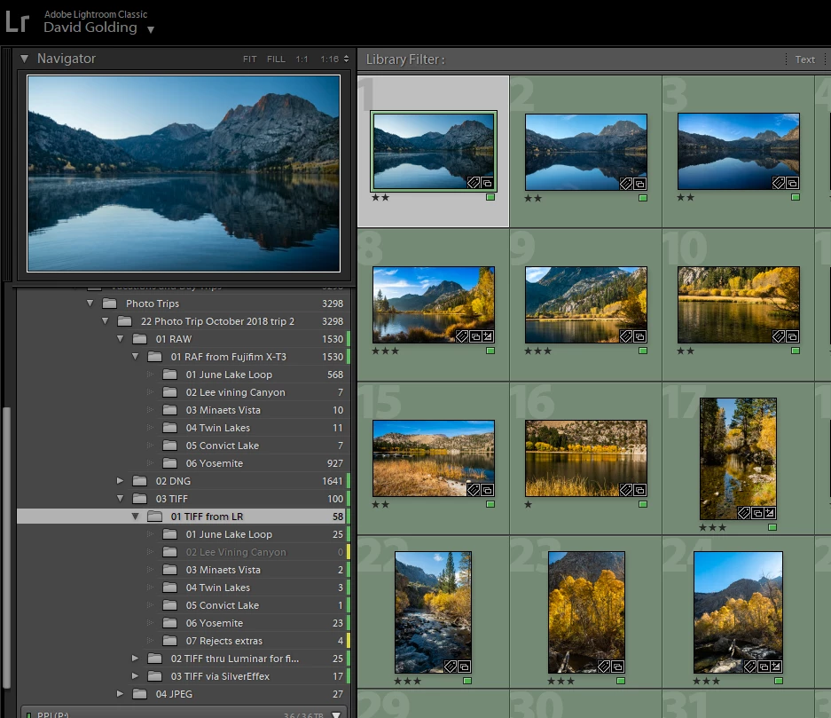Click develop adjustments badge on photo 17
The width and height of the screenshot is (831, 718).
(771, 513)
